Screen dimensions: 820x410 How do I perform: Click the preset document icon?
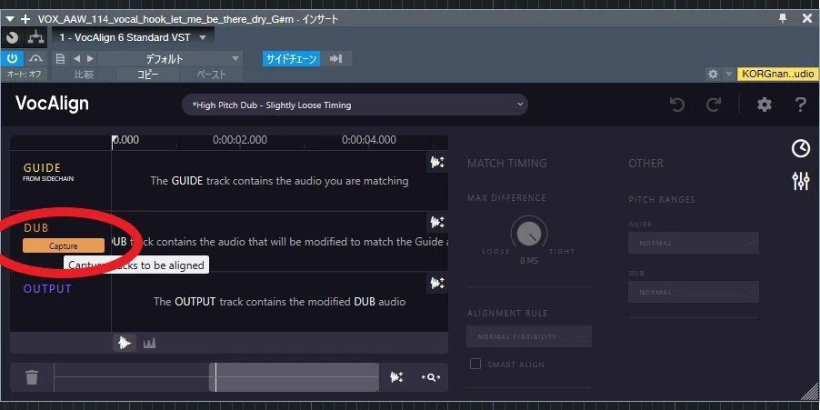60,58
